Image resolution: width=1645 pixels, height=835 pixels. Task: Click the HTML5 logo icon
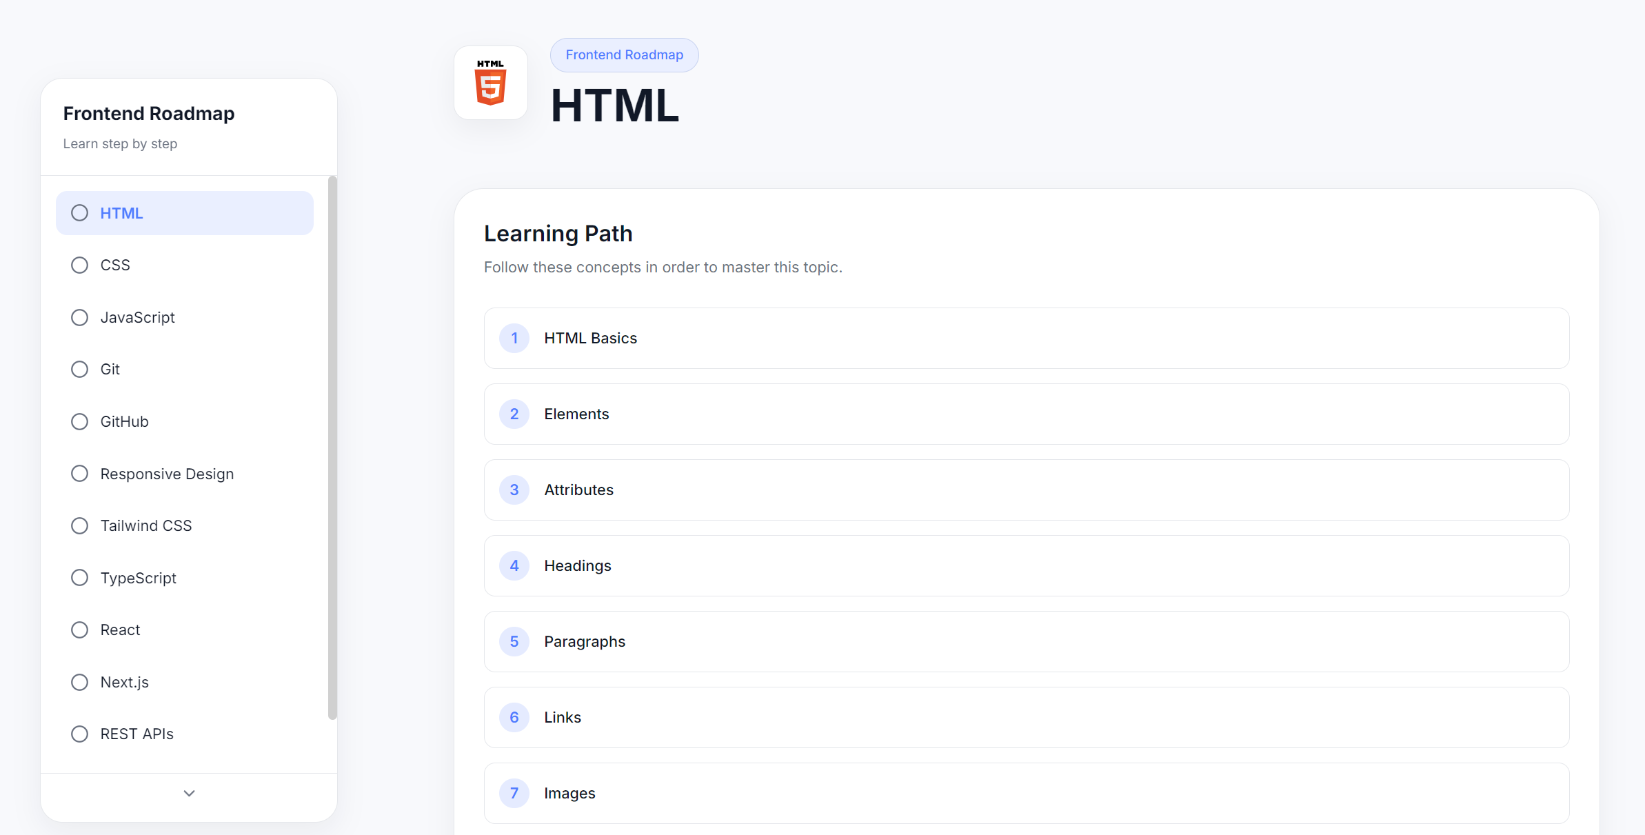click(x=491, y=83)
